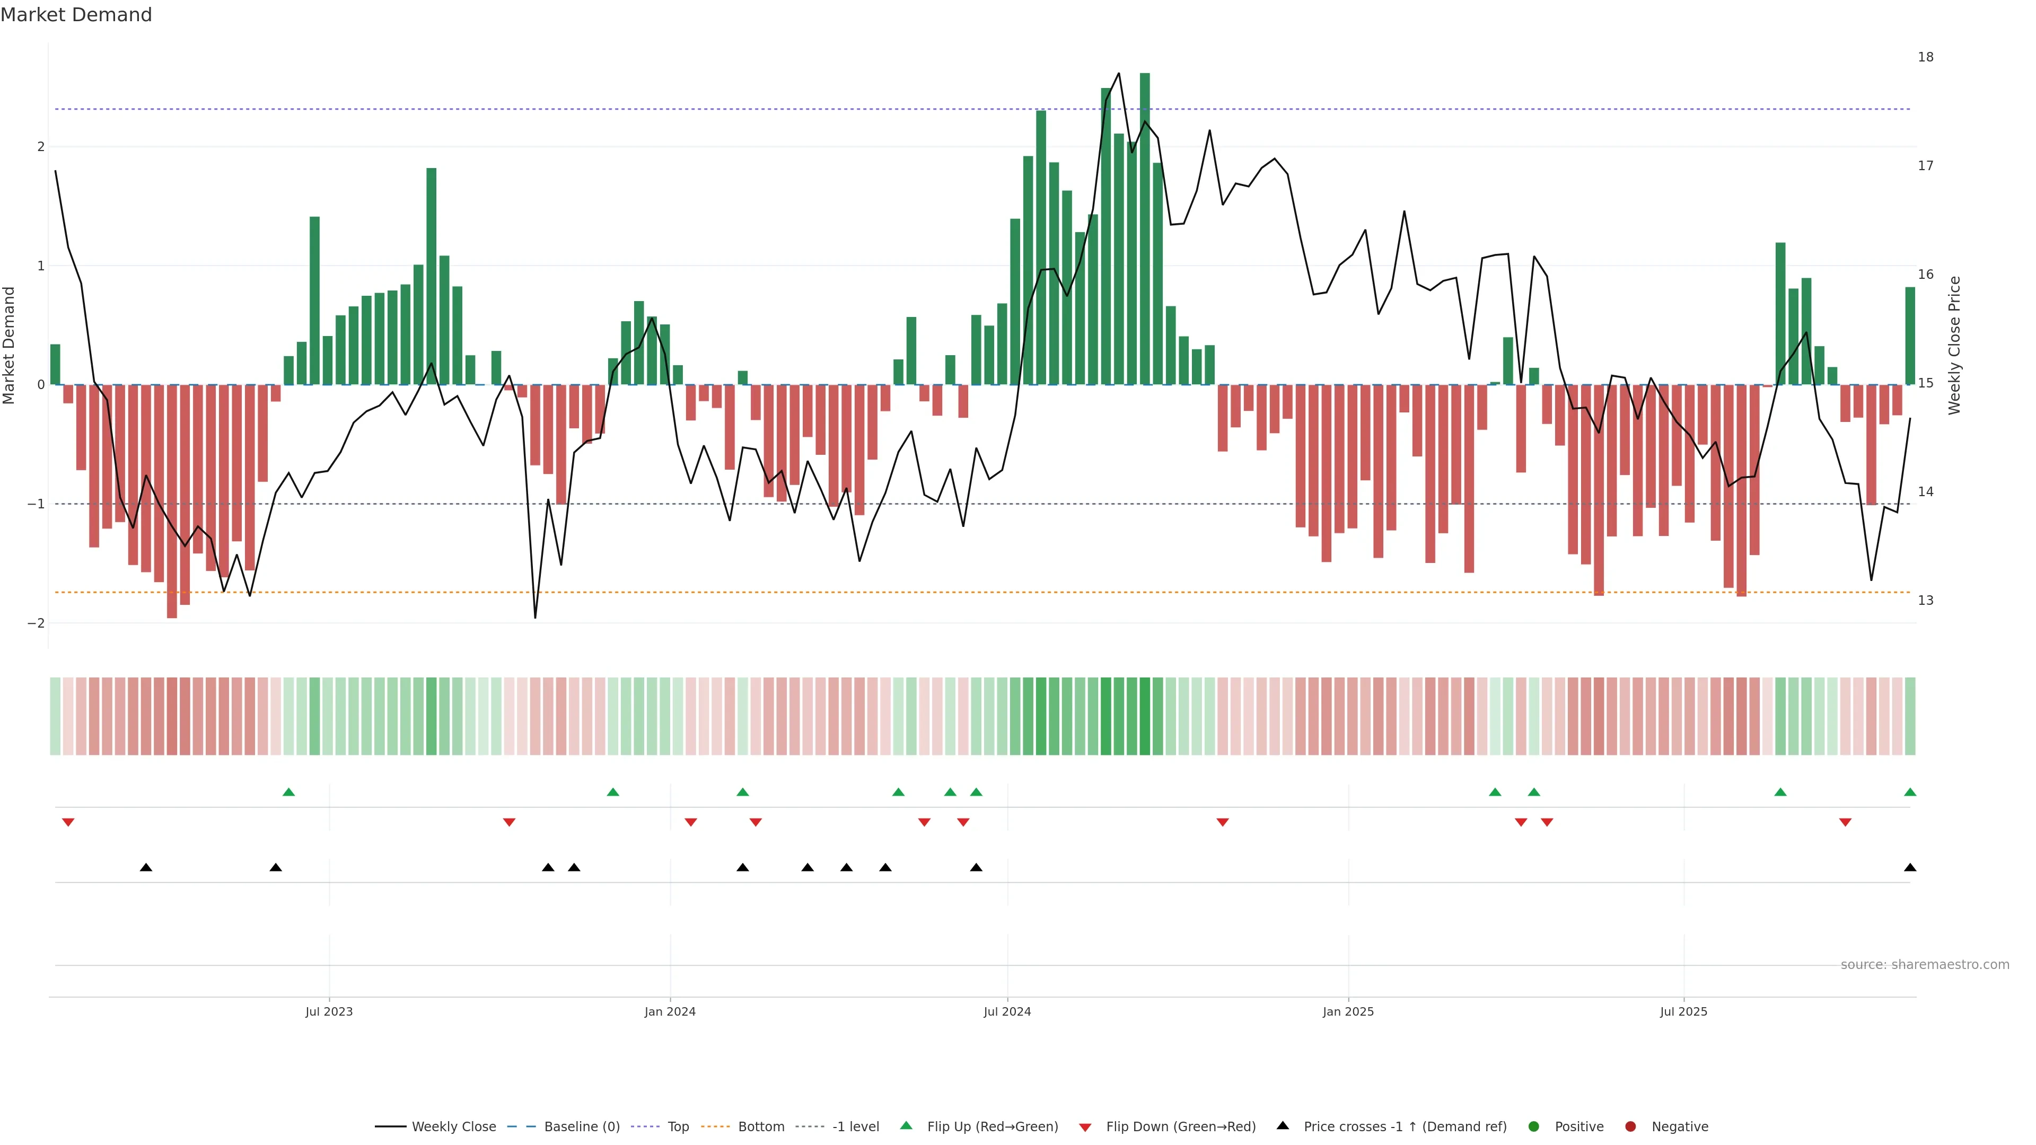Click the latest black price-cross triangle marker
This screenshot has height=1145, width=2036.
1910,868
